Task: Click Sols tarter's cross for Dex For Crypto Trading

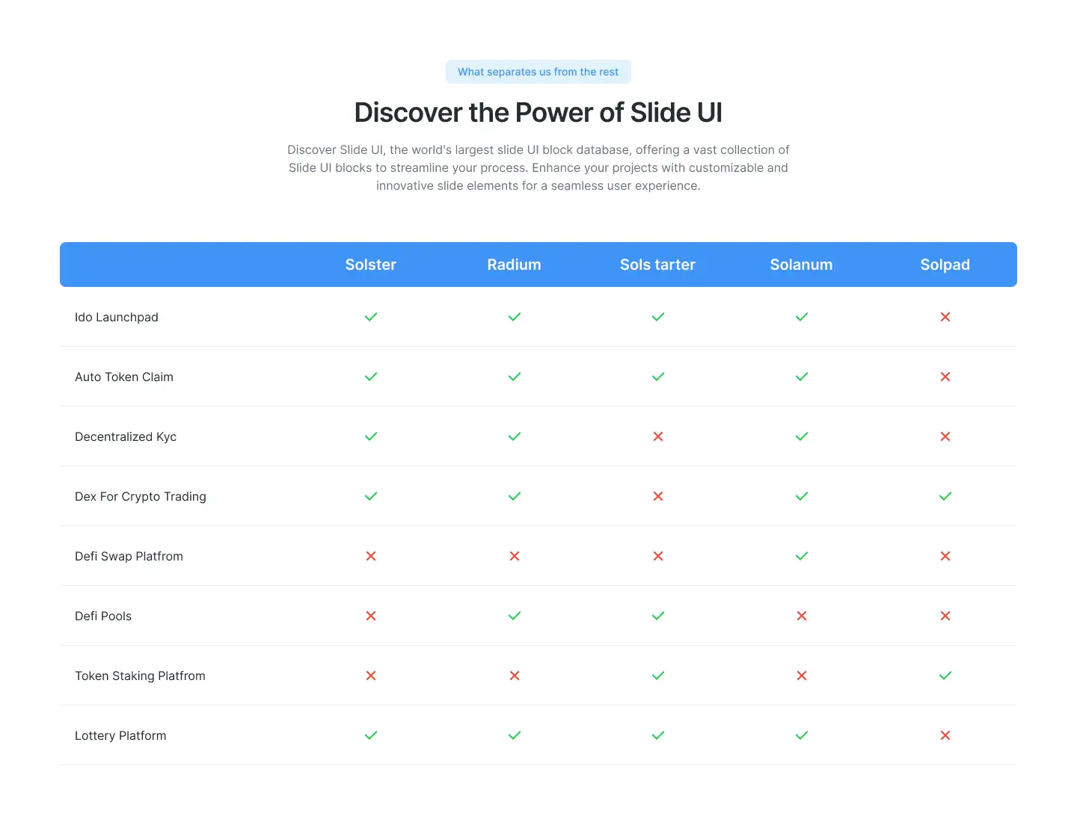Action: (x=658, y=496)
